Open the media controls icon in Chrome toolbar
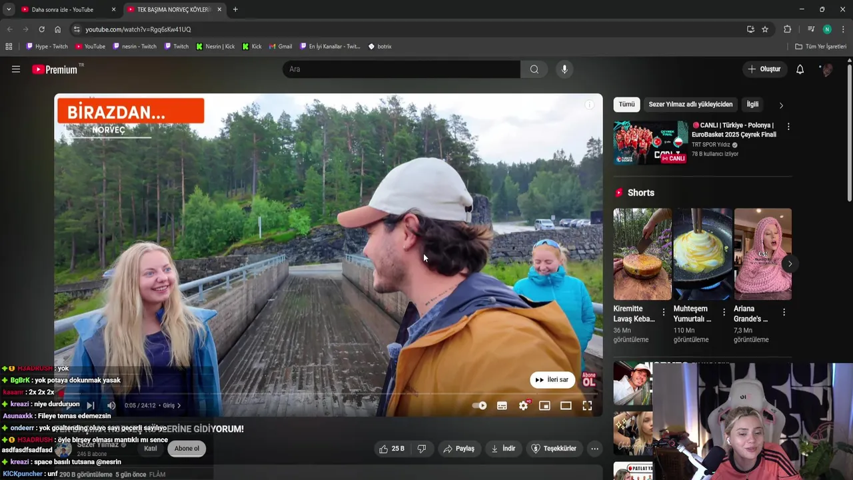Image resolution: width=853 pixels, height=480 pixels. pyautogui.click(x=811, y=29)
